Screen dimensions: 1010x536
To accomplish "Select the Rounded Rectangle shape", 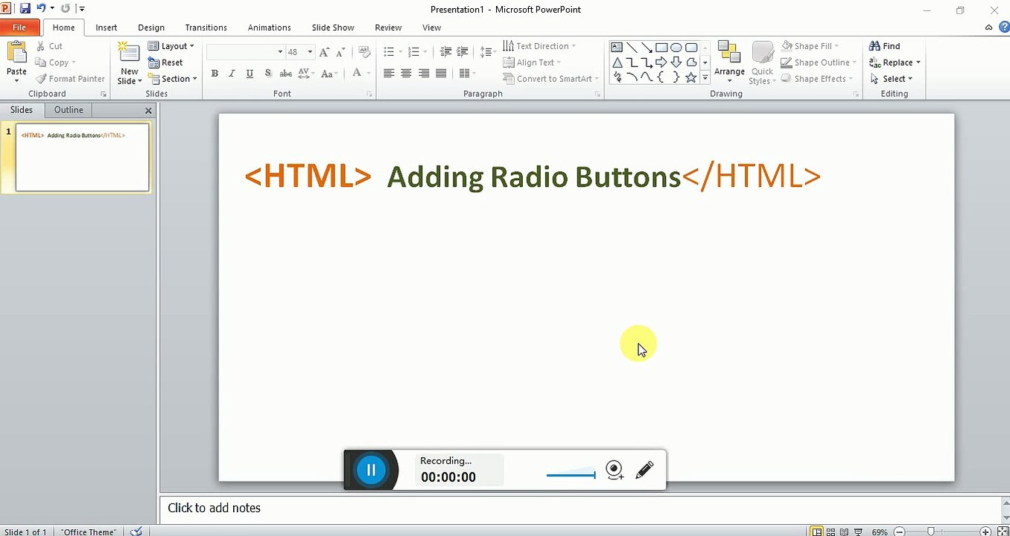I will (x=691, y=48).
